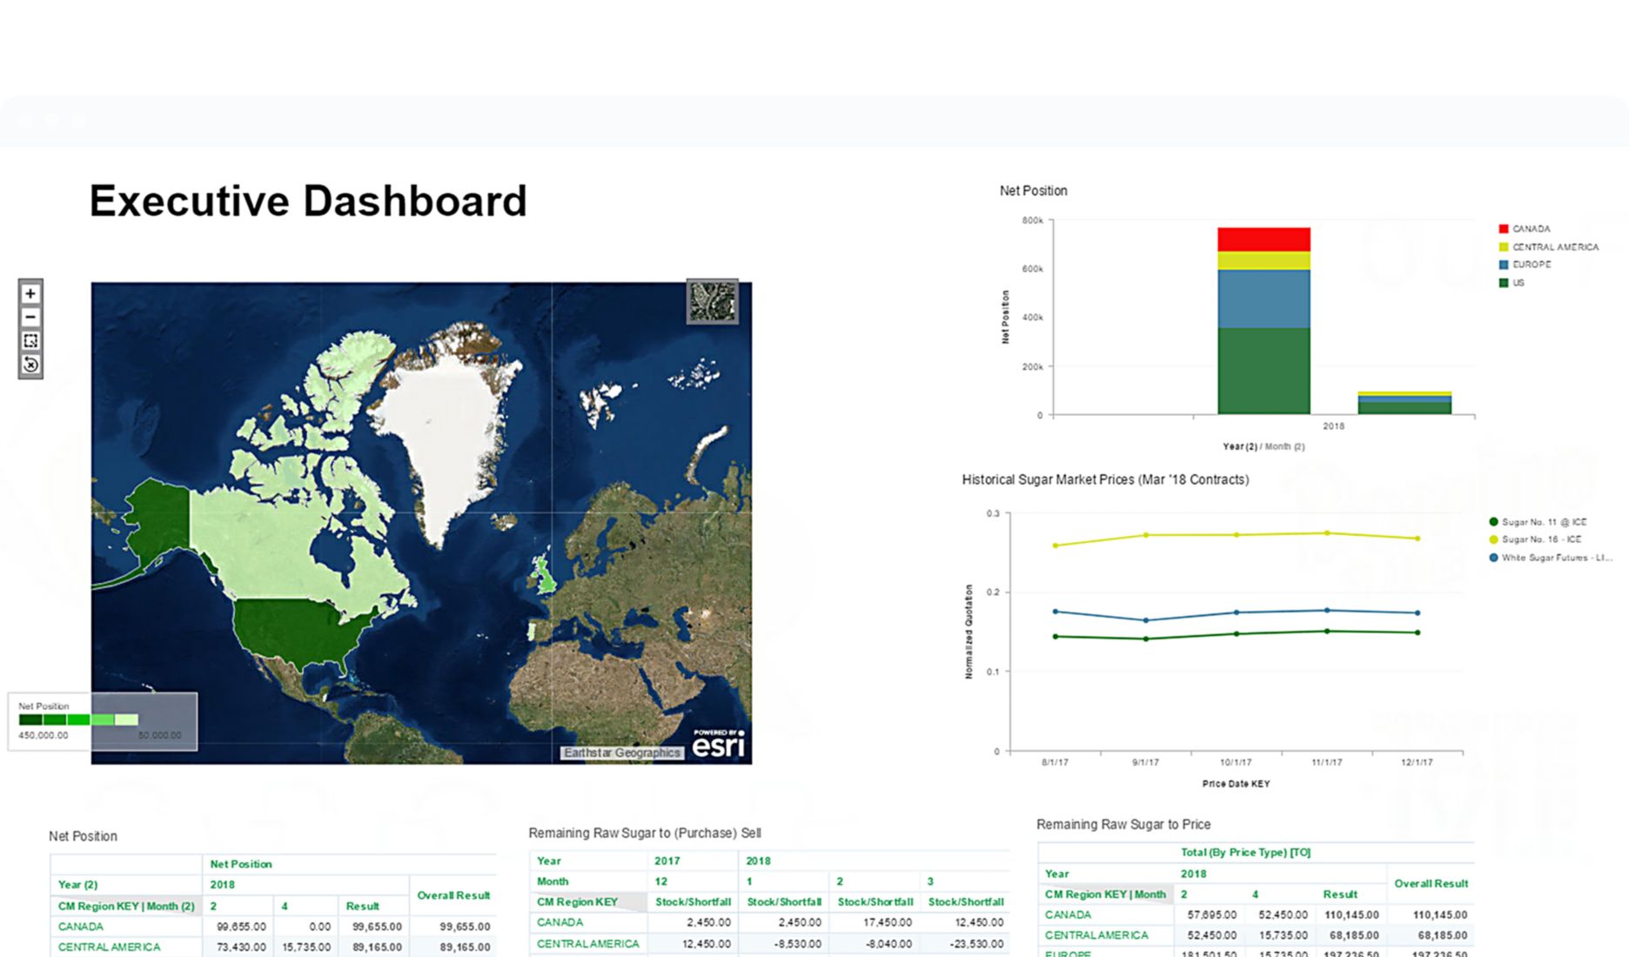Select Year (2) level on bar chart axis
Image resolution: width=1629 pixels, height=957 pixels.
tap(1239, 446)
